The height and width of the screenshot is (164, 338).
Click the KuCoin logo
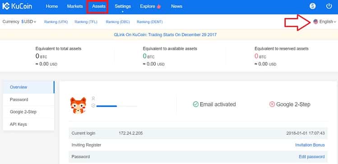point(17,6)
